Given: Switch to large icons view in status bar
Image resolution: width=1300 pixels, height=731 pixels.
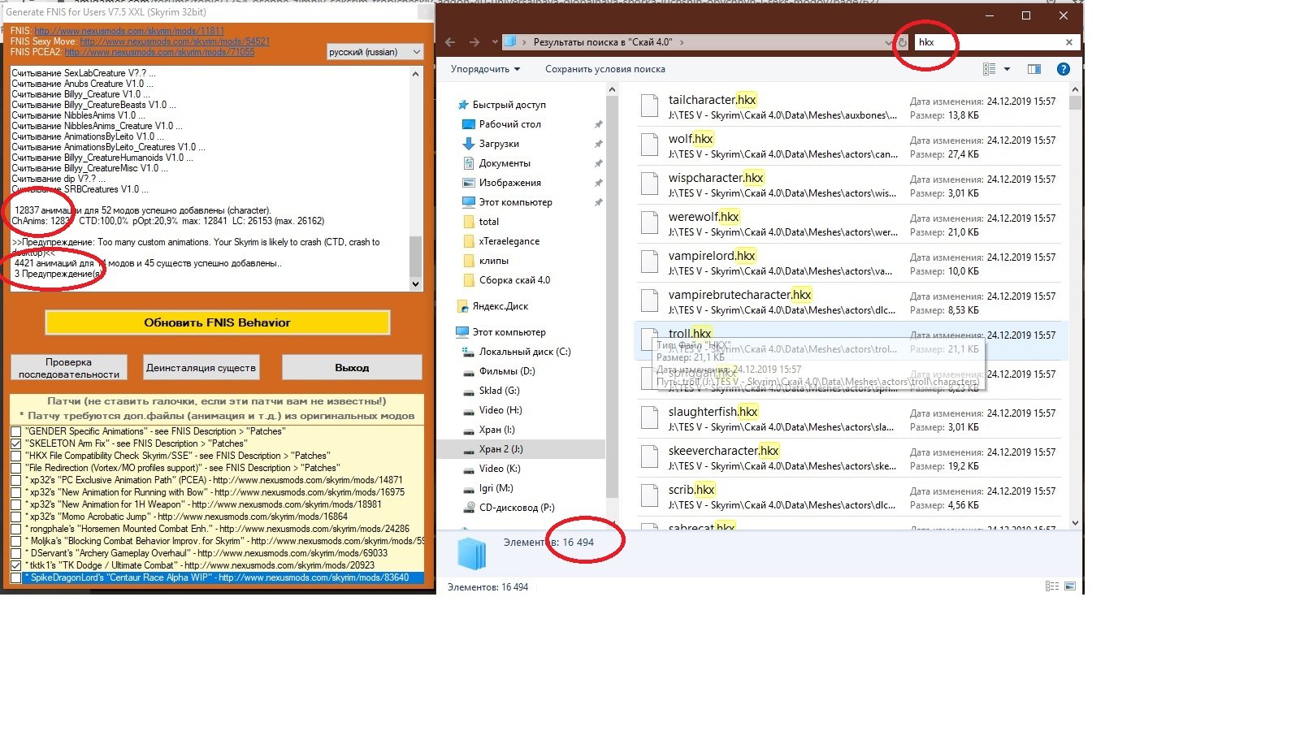Looking at the screenshot, I should tap(1070, 586).
